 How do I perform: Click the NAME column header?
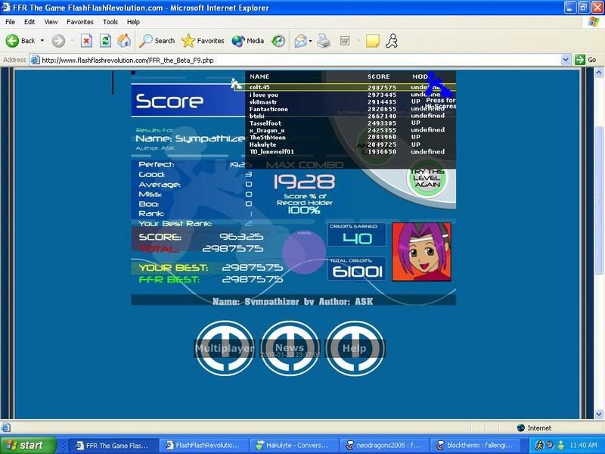[x=259, y=77]
